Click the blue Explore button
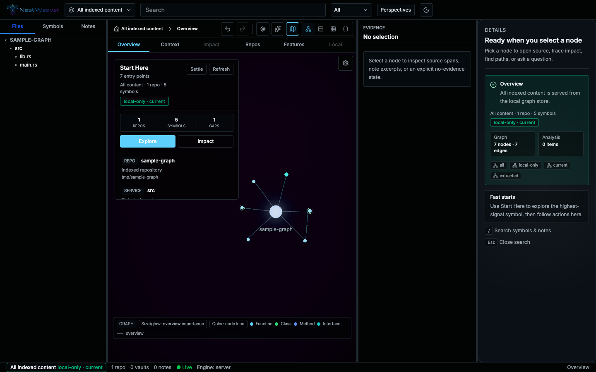Viewport: 596px width, 372px height. pyautogui.click(x=148, y=141)
